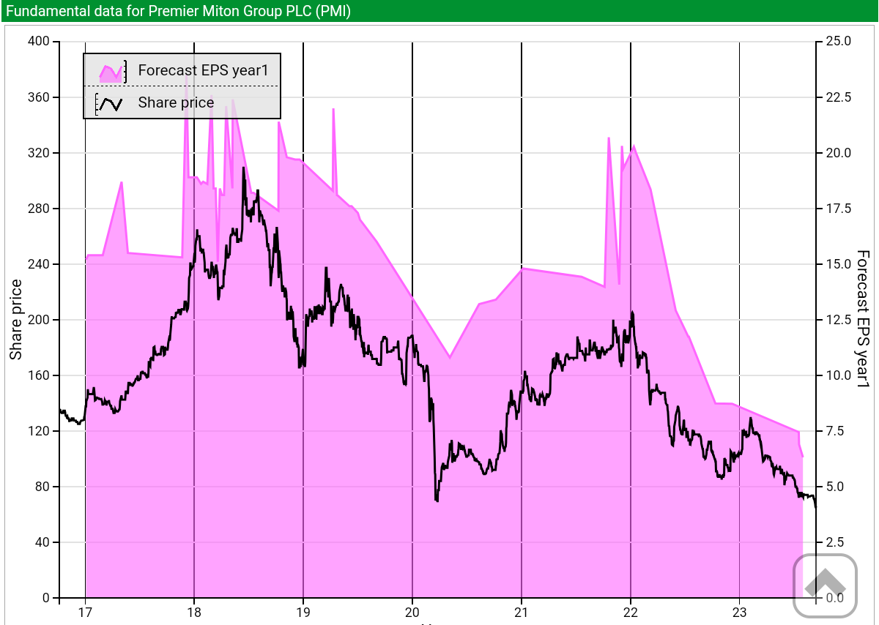Image resolution: width=879 pixels, height=625 pixels.
Task: Click year 19 on the time axis
Action: click(x=303, y=612)
